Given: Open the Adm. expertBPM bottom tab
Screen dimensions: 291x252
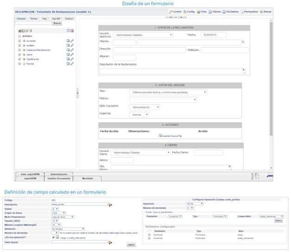Looking at the screenshot, I should [30, 174].
